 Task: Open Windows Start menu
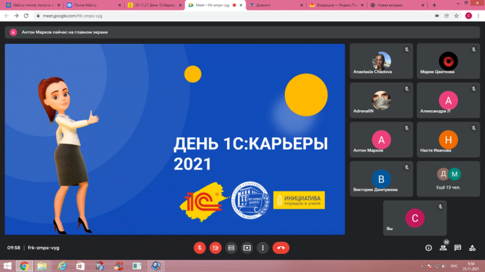8,266
